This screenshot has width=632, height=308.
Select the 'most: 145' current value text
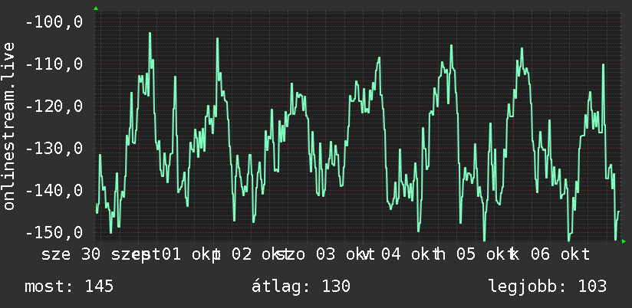69,287
